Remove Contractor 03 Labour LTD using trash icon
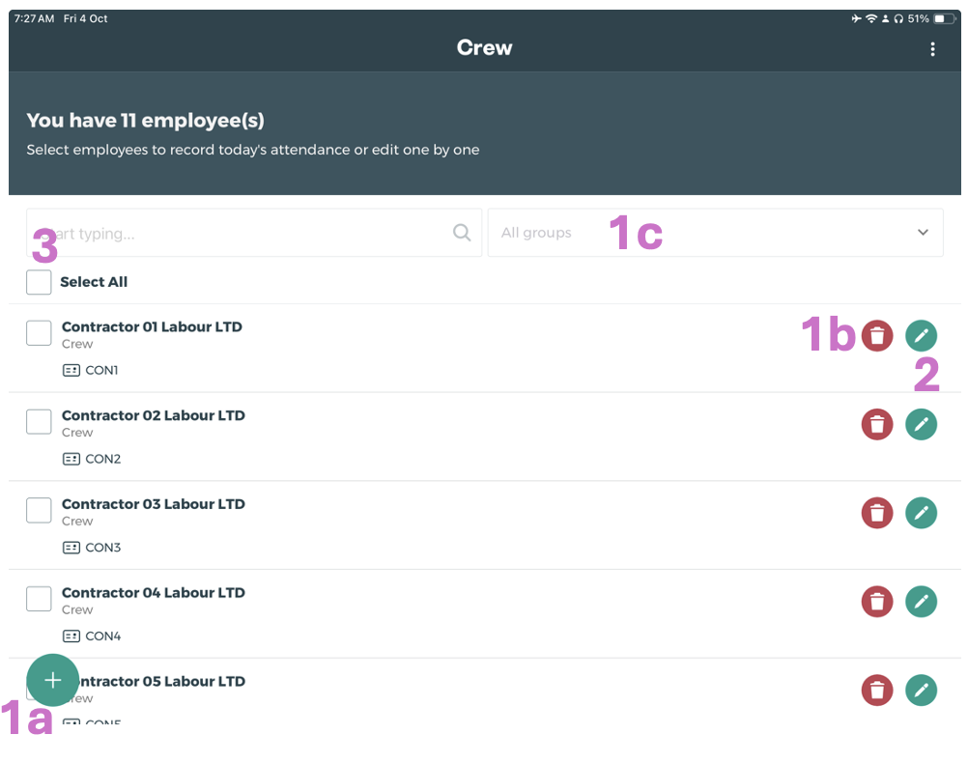Image resolution: width=968 pixels, height=763 pixels. 877,513
